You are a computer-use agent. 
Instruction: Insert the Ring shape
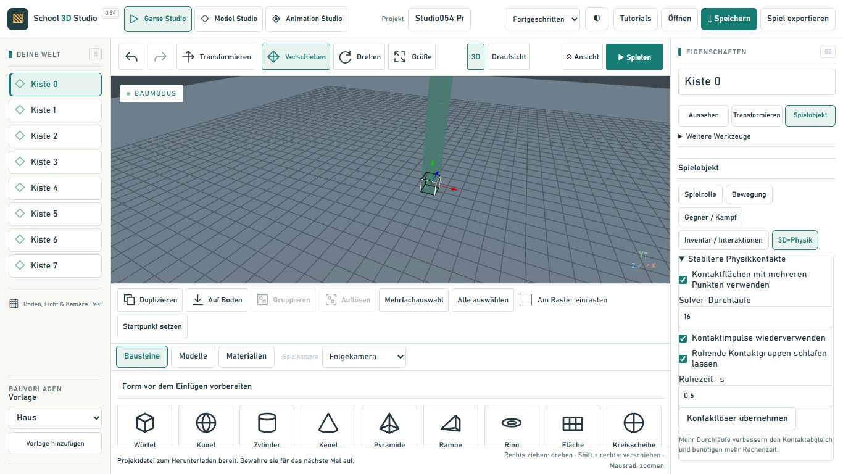pyautogui.click(x=512, y=426)
